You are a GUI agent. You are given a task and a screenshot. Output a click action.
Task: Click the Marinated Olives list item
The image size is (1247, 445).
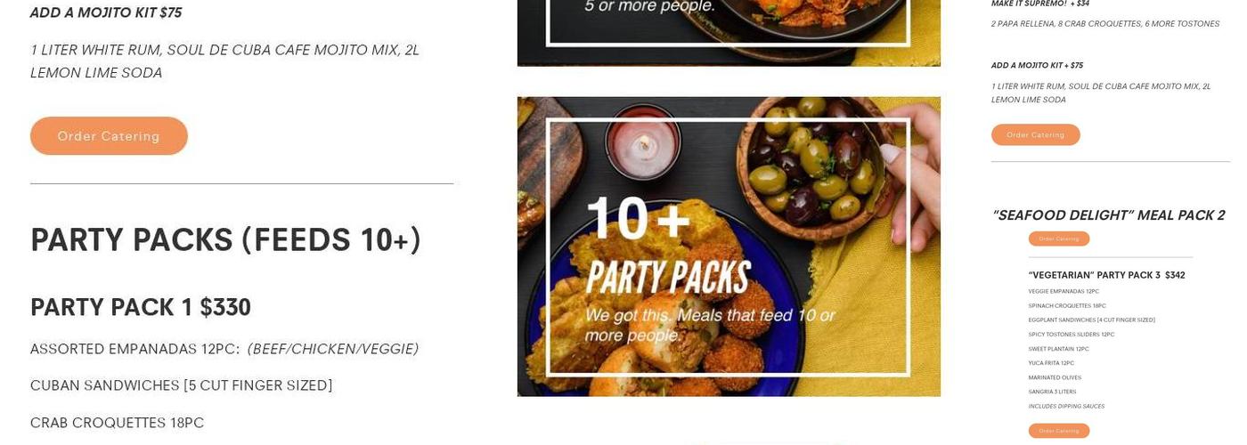(x=1055, y=377)
